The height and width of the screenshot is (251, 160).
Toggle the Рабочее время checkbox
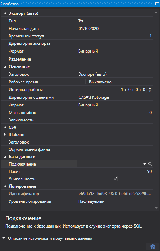tap(83, 82)
